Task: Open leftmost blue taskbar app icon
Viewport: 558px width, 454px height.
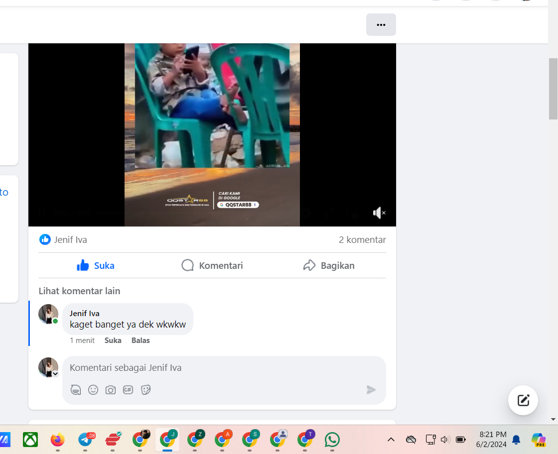Action: pyautogui.click(x=4, y=440)
